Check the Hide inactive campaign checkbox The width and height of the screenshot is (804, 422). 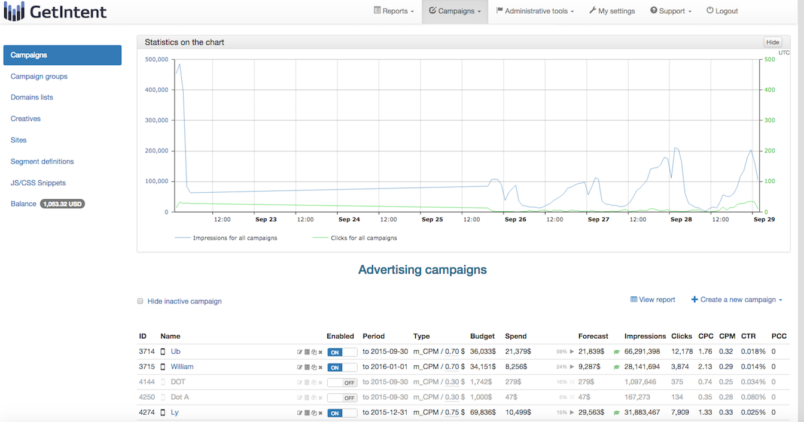pos(141,301)
